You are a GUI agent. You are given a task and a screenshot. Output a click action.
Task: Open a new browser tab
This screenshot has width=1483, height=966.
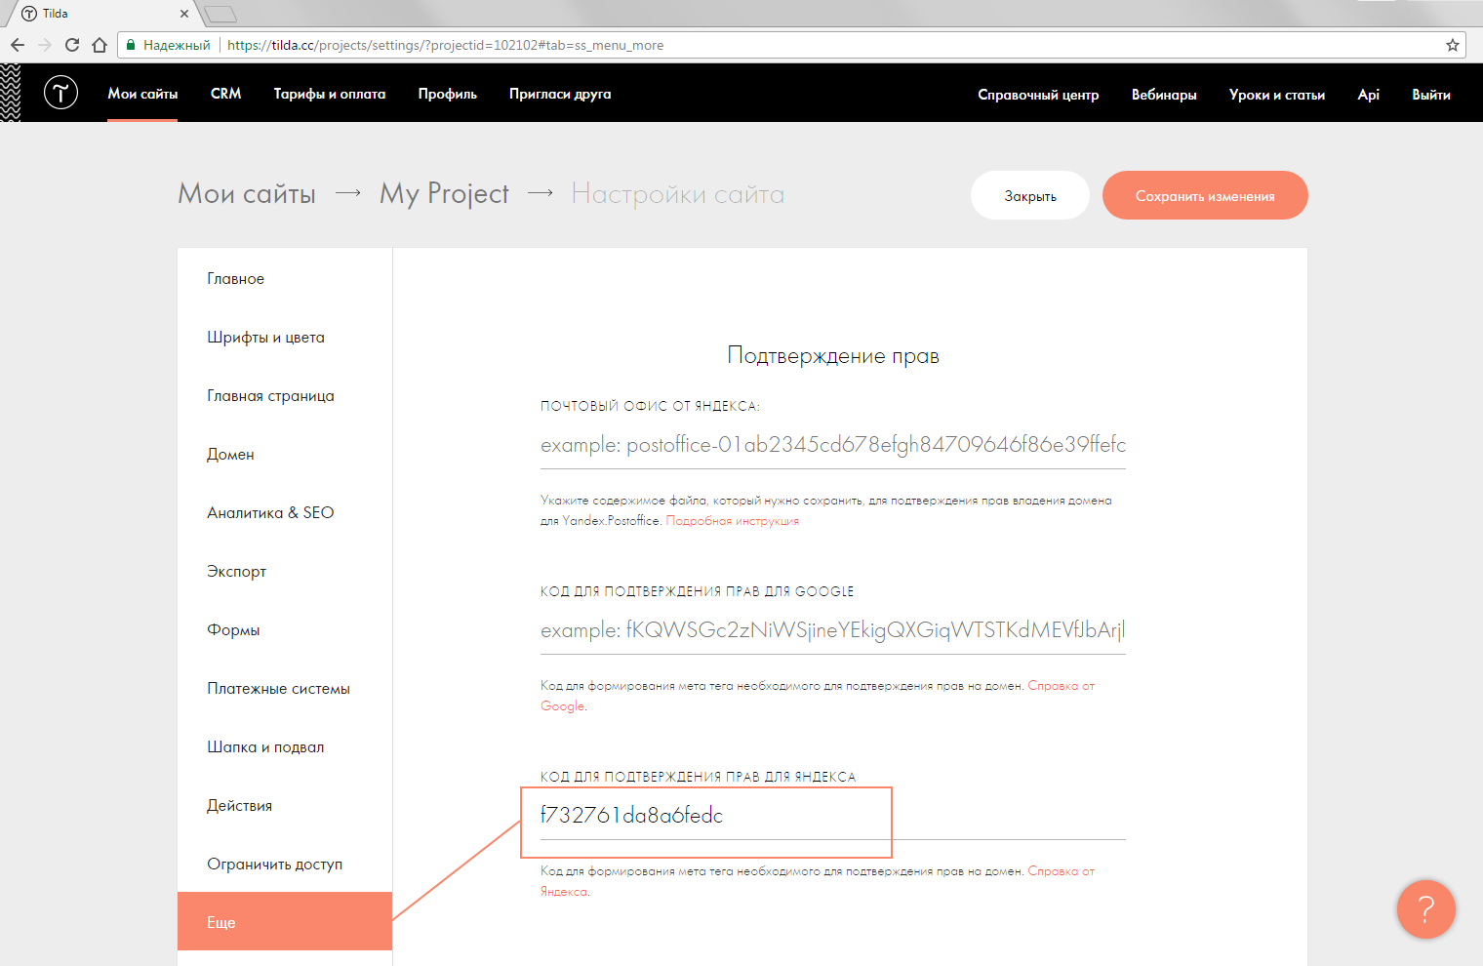[221, 14]
